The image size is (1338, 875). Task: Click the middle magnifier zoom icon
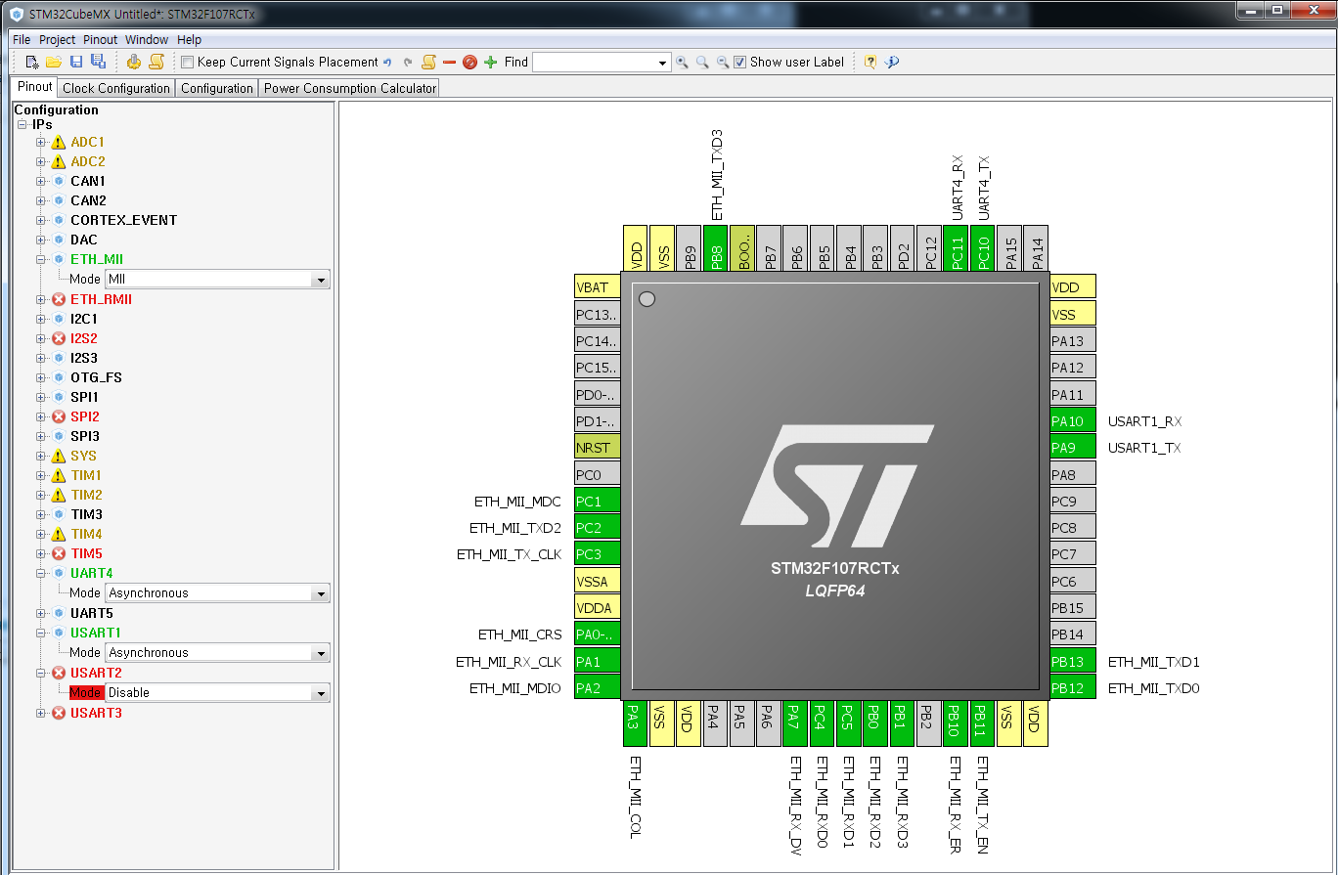click(x=702, y=62)
